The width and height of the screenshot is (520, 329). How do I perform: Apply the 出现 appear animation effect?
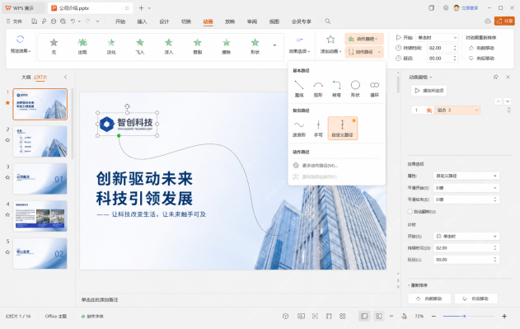coord(82,46)
